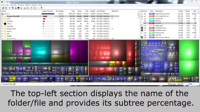Click the directory list vertical scrollbar thumb
The width and height of the screenshot is (200, 112).
coord(138,15)
